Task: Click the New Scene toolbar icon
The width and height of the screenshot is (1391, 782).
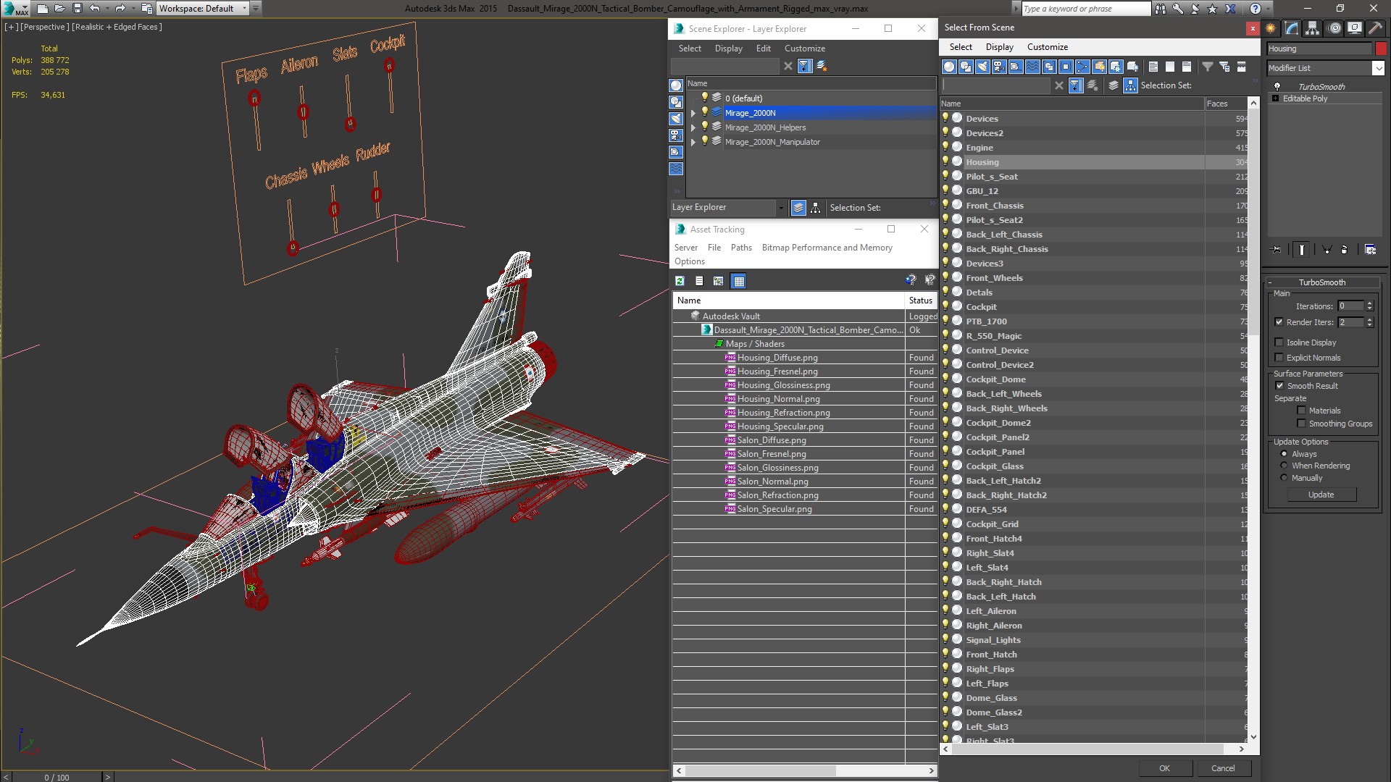Action: point(43,9)
